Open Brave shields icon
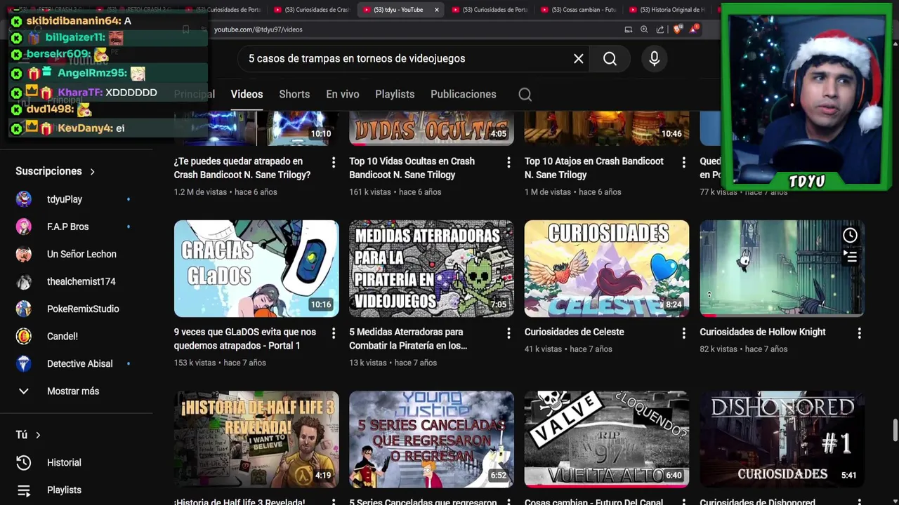 (x=677, y=29)
